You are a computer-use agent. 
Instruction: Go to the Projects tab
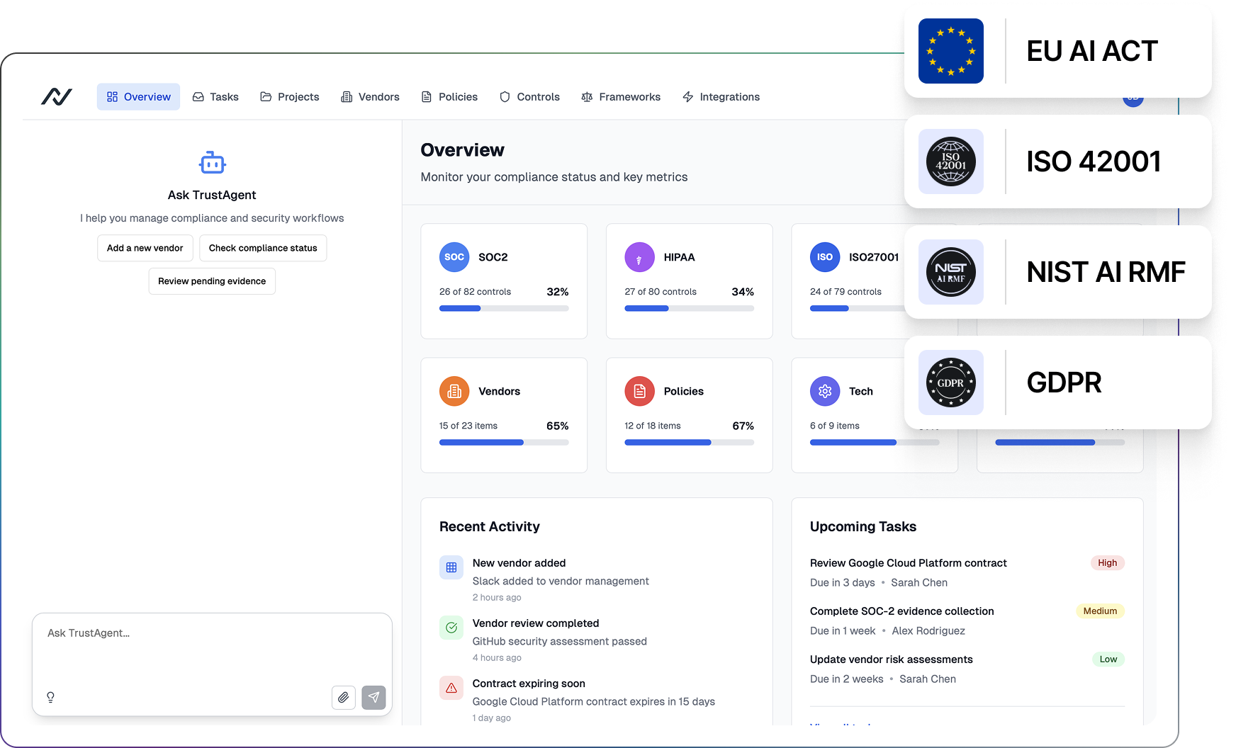tap(289, 97)
